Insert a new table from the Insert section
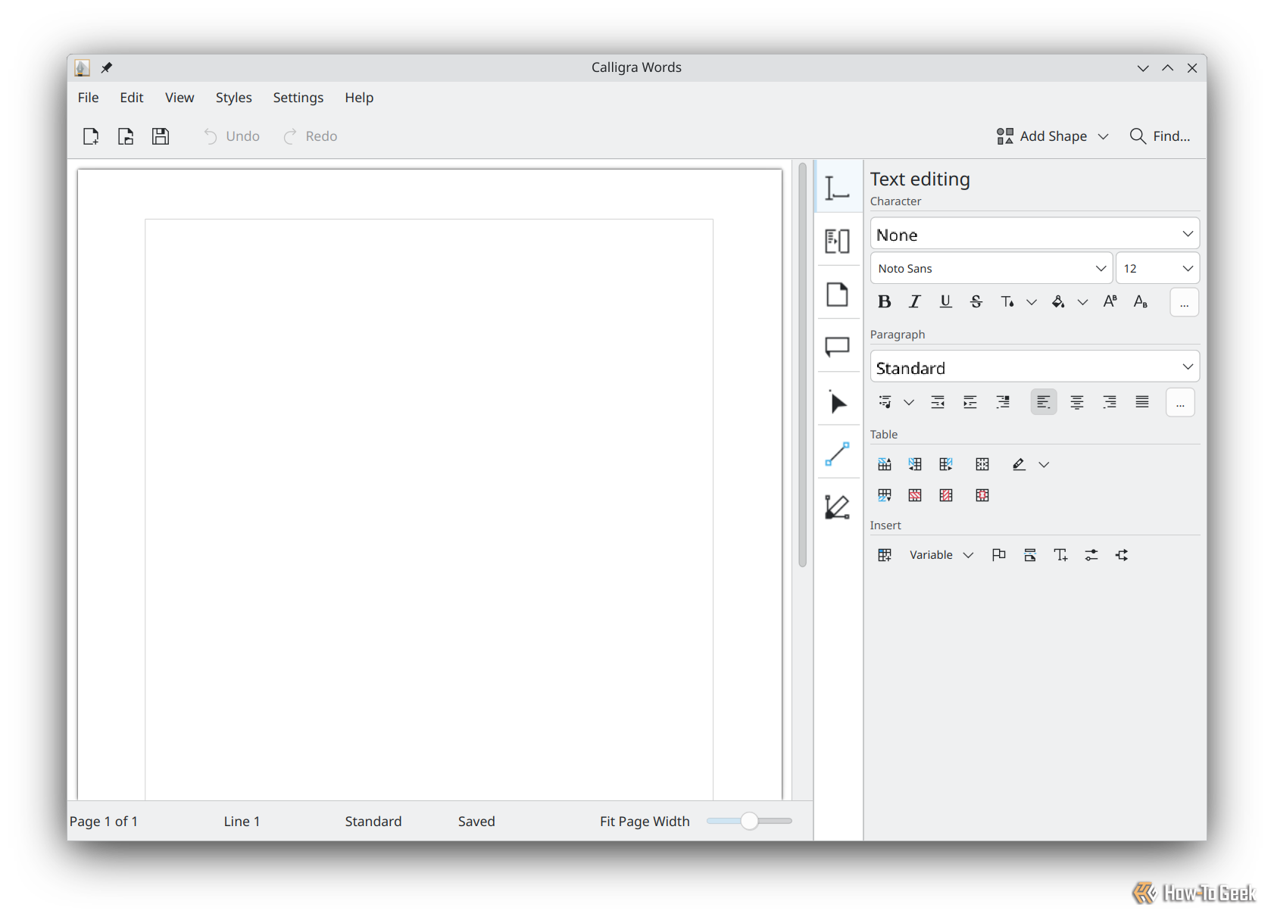The width and height of the screenshot is (1274, 920). [885, 554]
